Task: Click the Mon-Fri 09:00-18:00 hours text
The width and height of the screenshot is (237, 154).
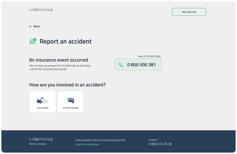Action: click(149, 56)
